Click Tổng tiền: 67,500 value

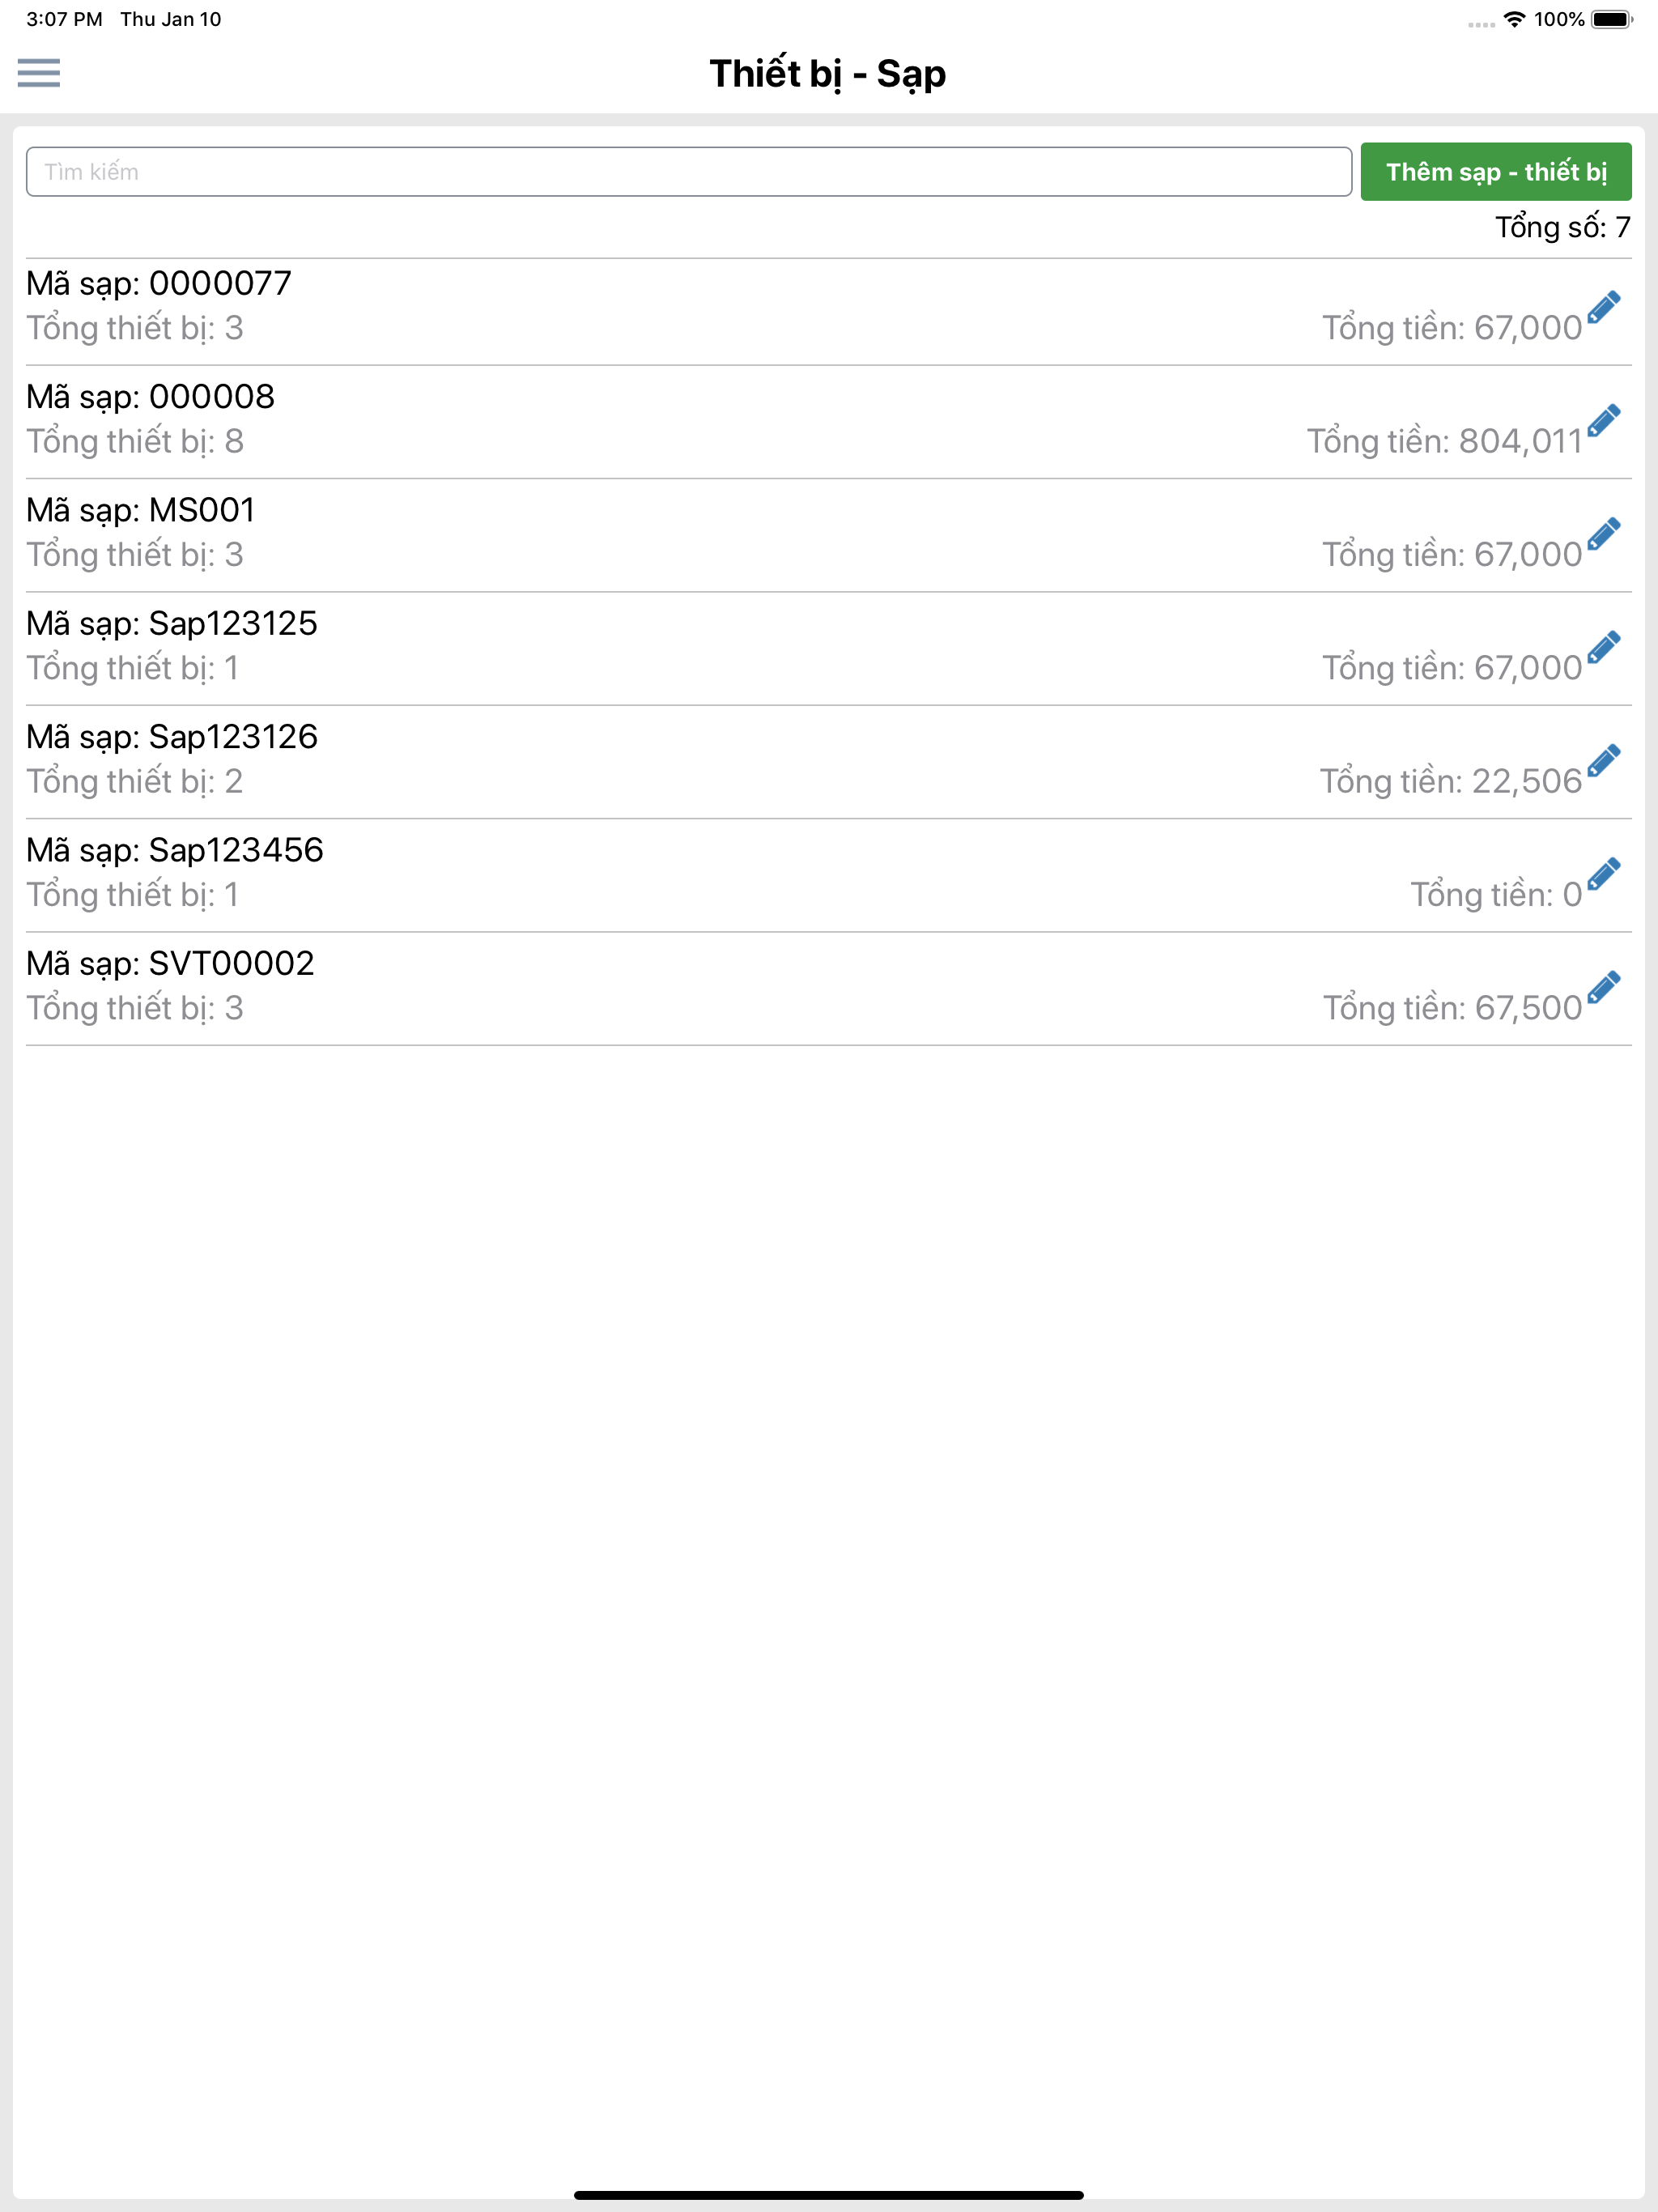point(1453,1008)
